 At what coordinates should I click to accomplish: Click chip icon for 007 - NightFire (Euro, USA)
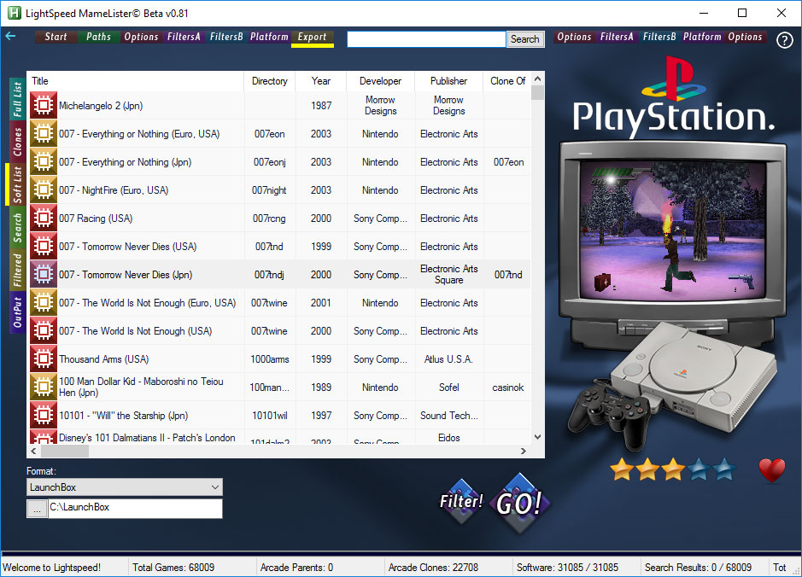click(x=44, y=189)
